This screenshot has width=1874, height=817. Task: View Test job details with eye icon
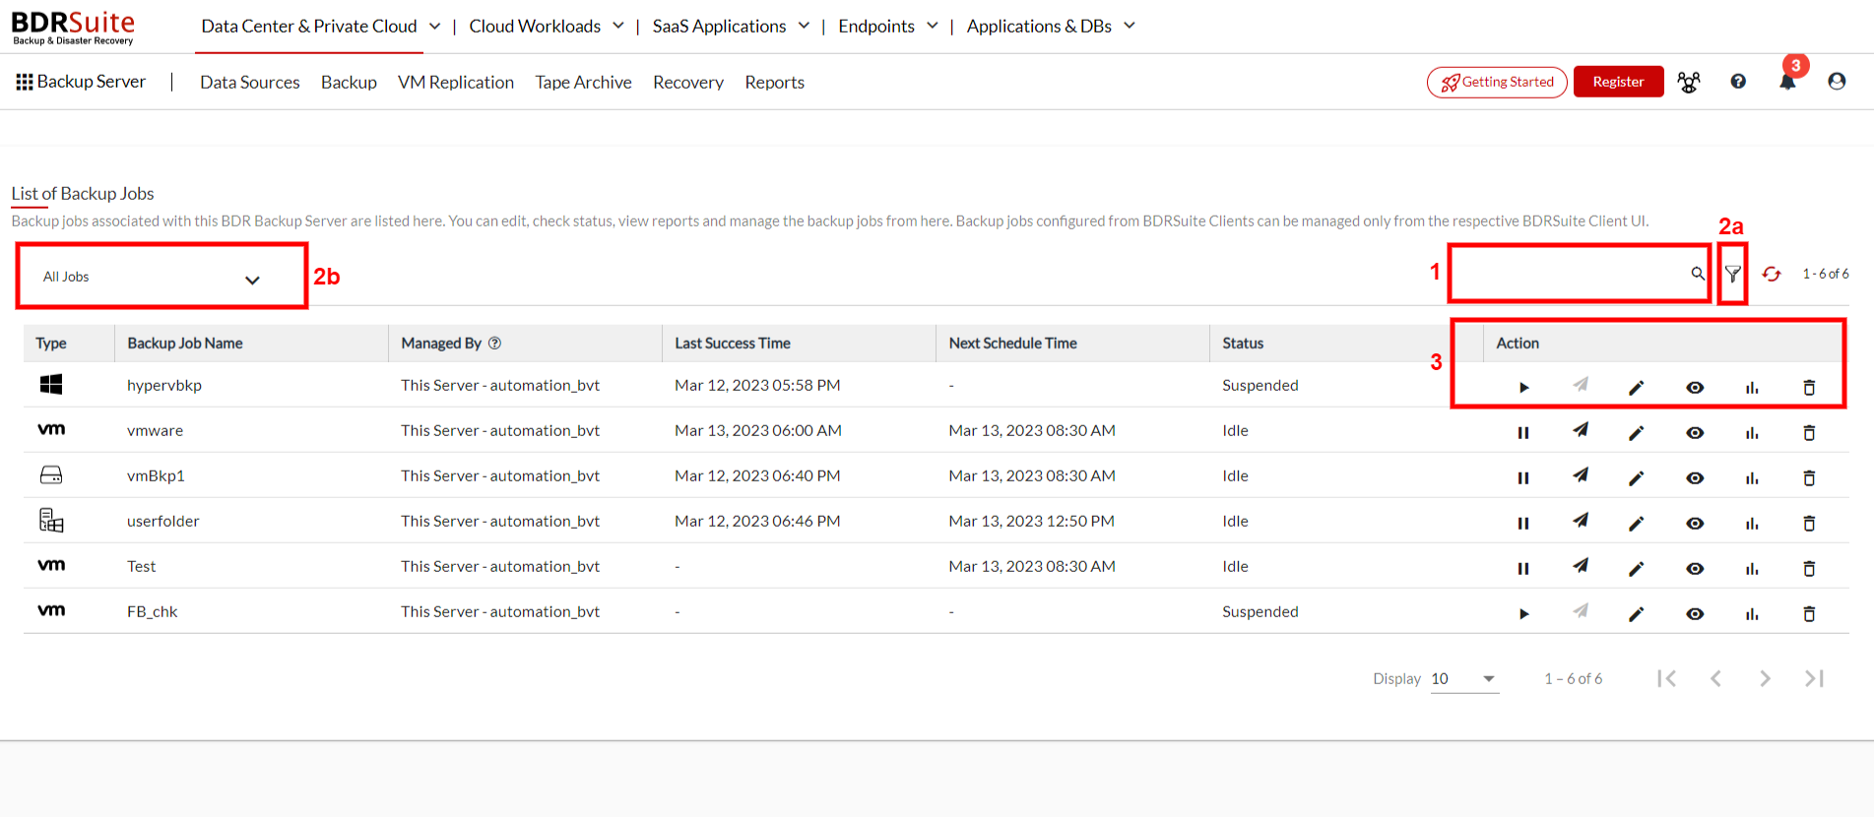click(1695, 569)
